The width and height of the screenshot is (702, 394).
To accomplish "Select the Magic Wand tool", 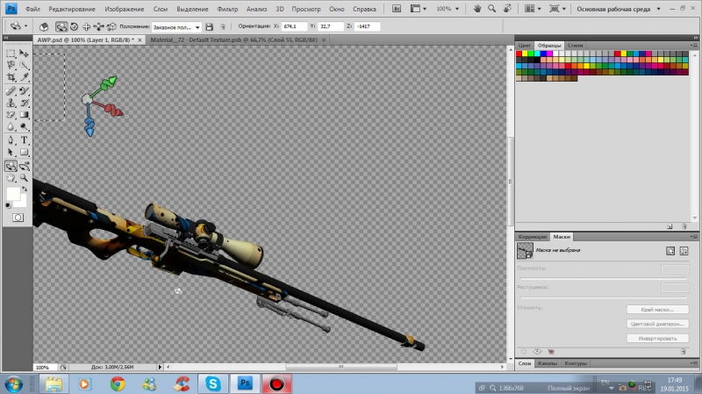I will pos(24,65).
